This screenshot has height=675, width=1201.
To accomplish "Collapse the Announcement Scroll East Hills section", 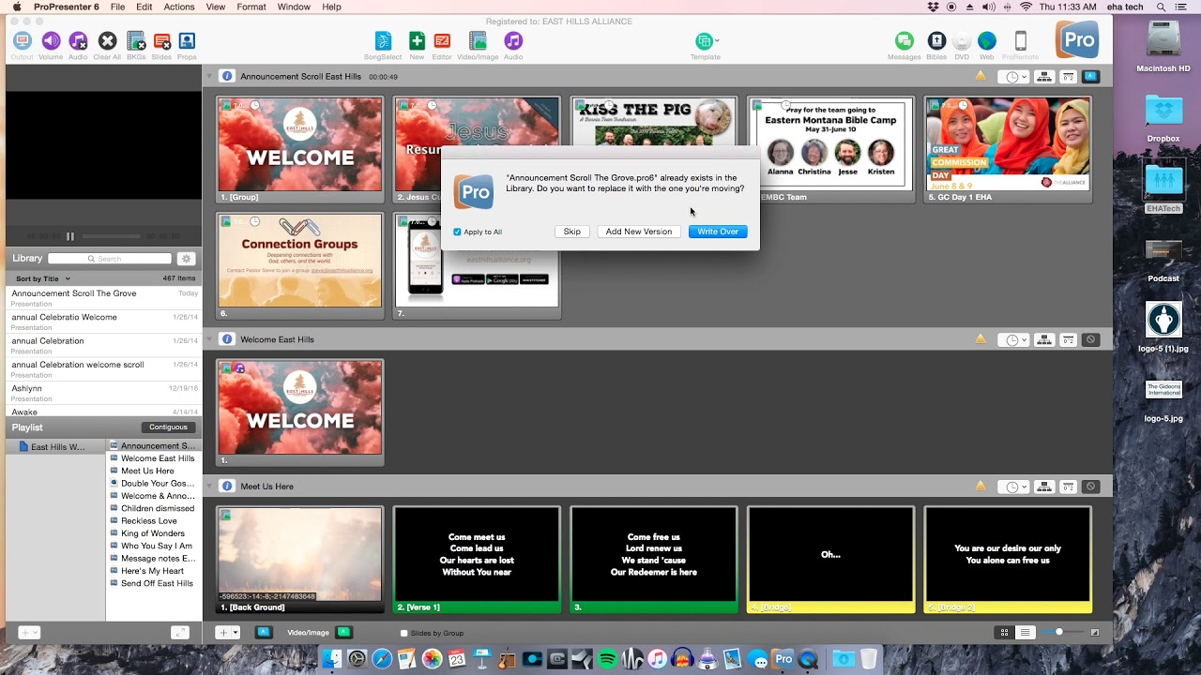I will click(210, 76).
